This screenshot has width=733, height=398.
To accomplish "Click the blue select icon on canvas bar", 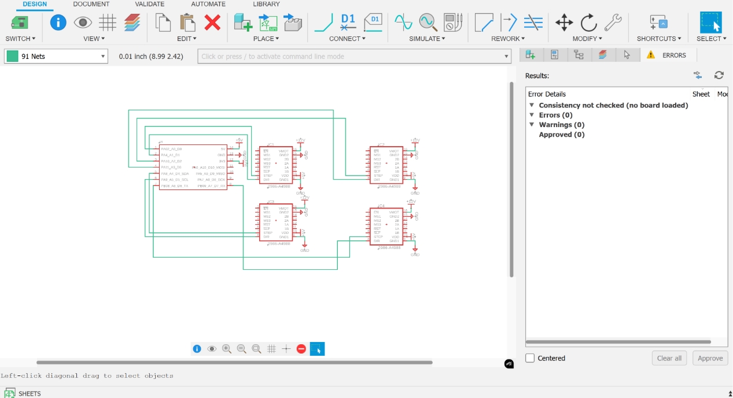I will 317,349.
